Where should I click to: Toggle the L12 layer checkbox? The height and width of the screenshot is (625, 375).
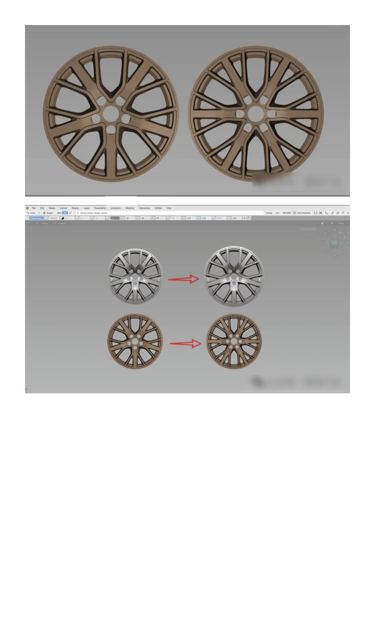click(184, 218)
